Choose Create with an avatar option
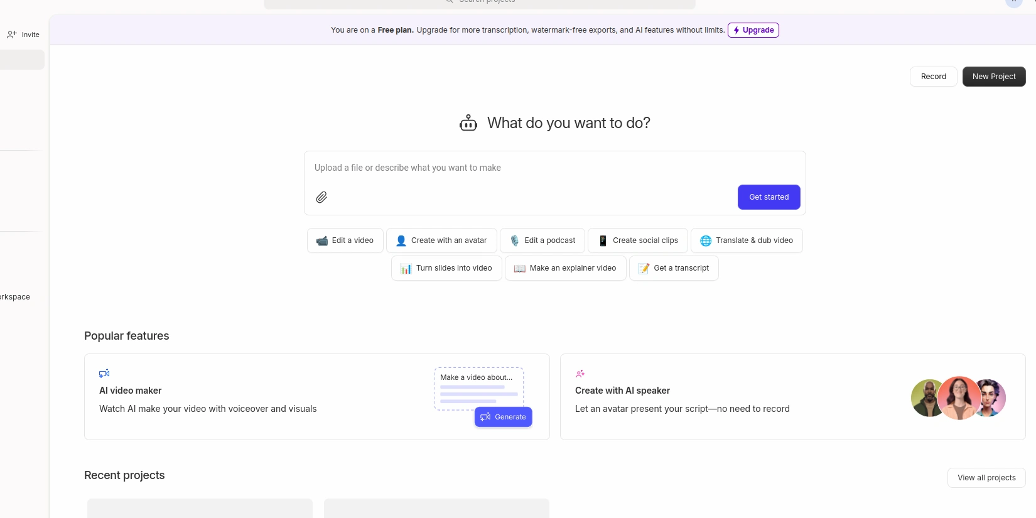The width and height of the screenshot is (1036, 518). (x=441, y=240)
